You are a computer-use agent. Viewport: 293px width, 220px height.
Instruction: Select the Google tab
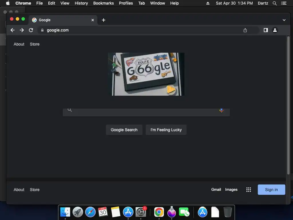coord(63,20)
